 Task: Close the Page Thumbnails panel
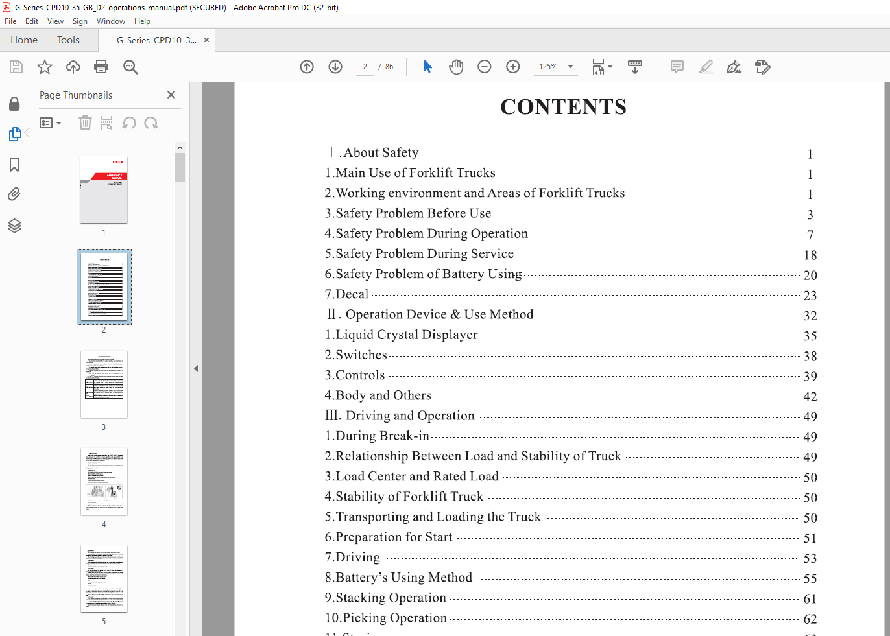(x=171, y=95)
